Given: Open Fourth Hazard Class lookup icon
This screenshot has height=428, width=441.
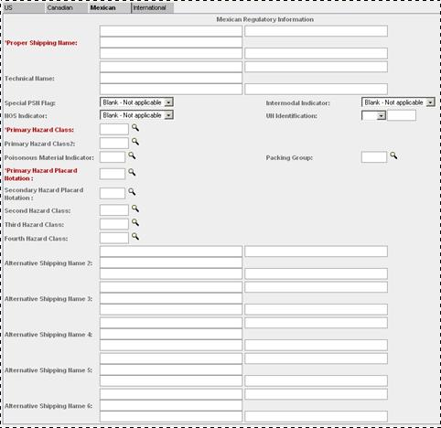Looking at the screenshot, I should (135, 237).
